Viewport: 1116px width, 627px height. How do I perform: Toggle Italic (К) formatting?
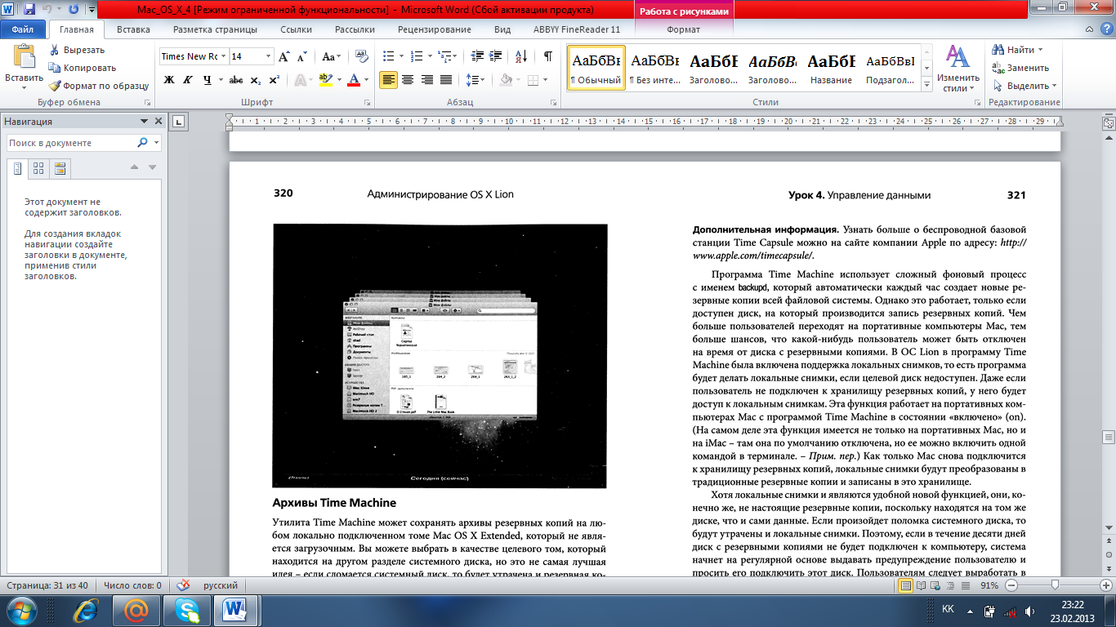click(188, 80)
